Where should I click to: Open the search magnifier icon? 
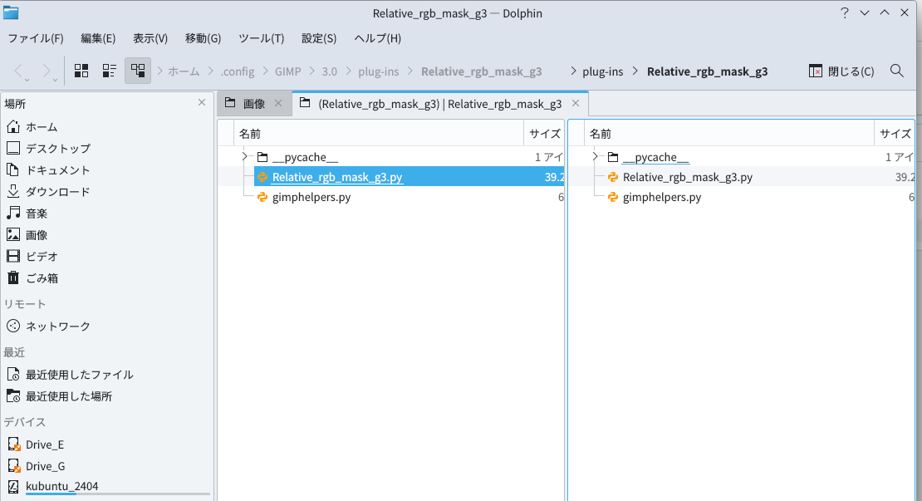click(x=896, y=71)
